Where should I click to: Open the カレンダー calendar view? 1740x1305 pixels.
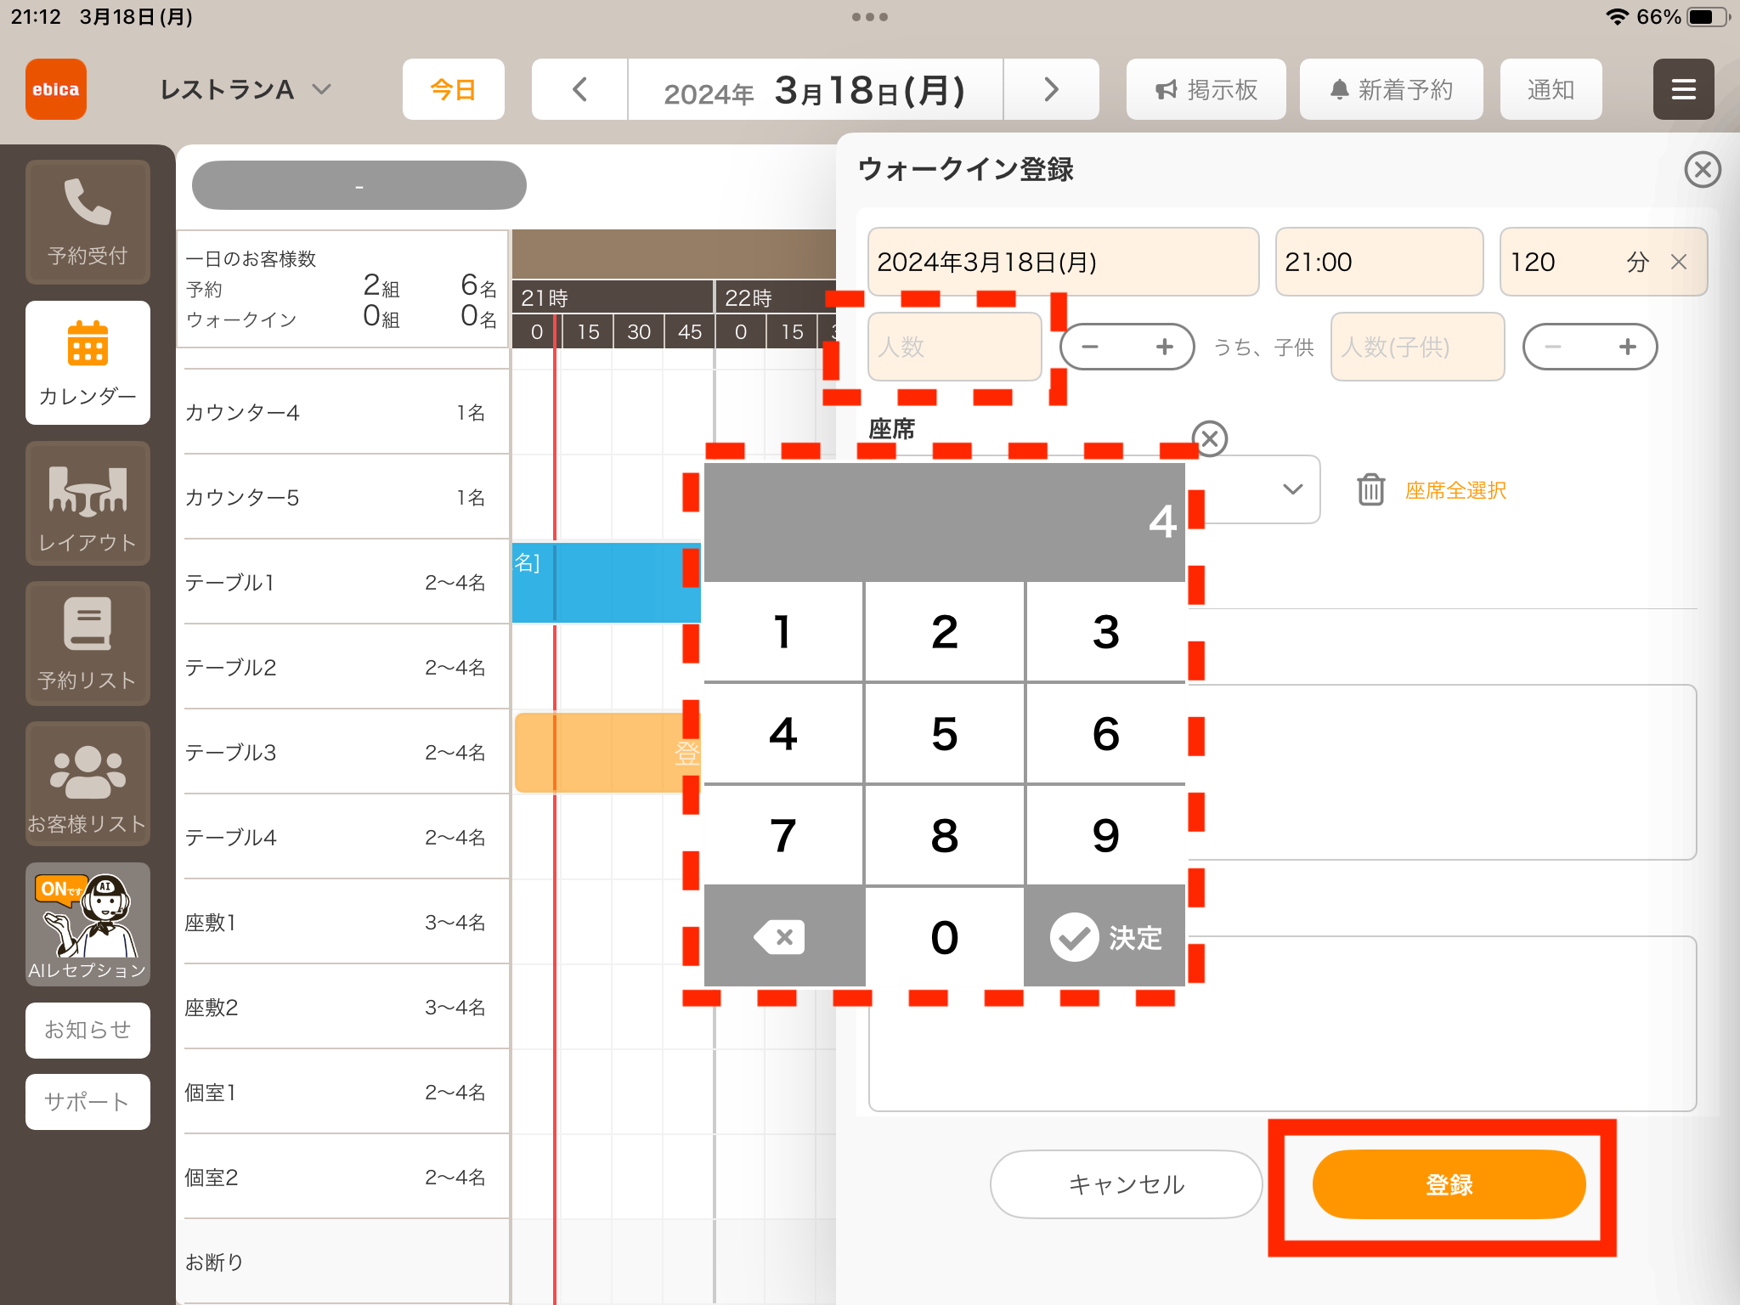(88, 363)
